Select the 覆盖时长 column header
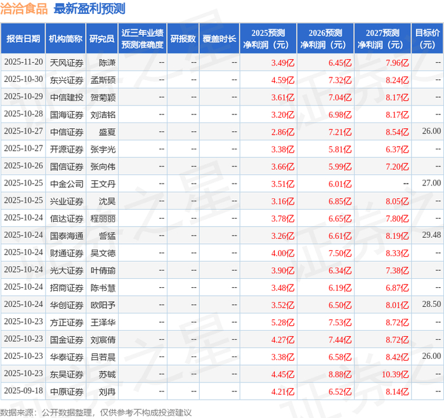 click(219, 39)
